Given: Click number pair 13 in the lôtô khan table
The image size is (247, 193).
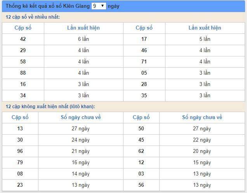Looking at the screenshot, I should [x=20, y=129].
